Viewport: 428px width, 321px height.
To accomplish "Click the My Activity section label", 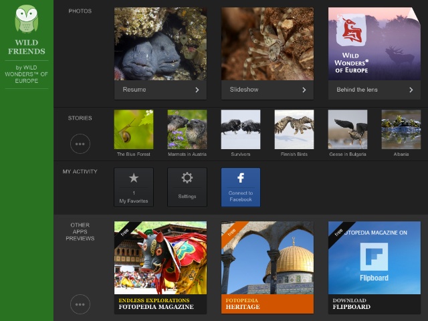I will [x=80, y=172].
